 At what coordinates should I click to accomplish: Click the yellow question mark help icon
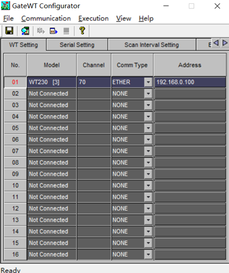tap(82, 30)
